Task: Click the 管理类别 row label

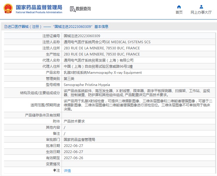Action: click(53, 79)
